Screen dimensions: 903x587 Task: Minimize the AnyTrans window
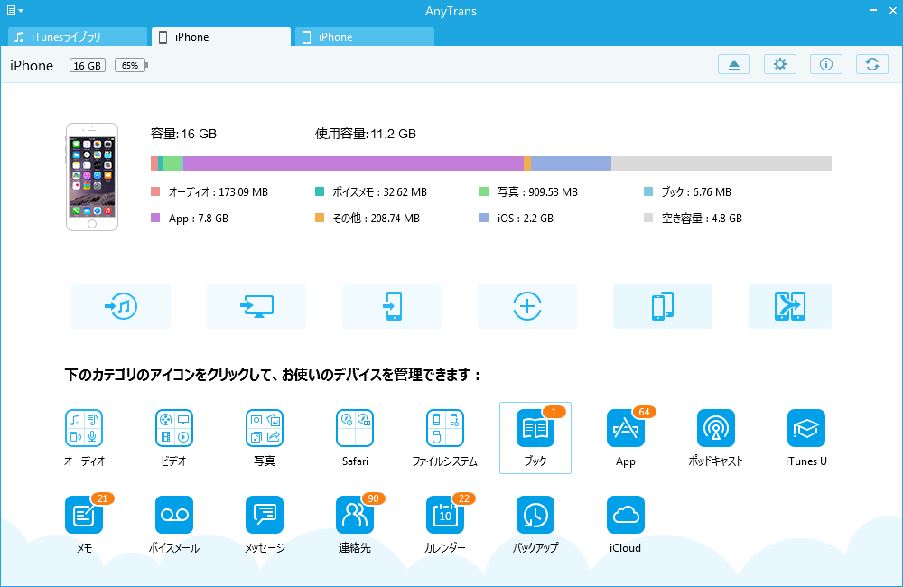(873, 10)
